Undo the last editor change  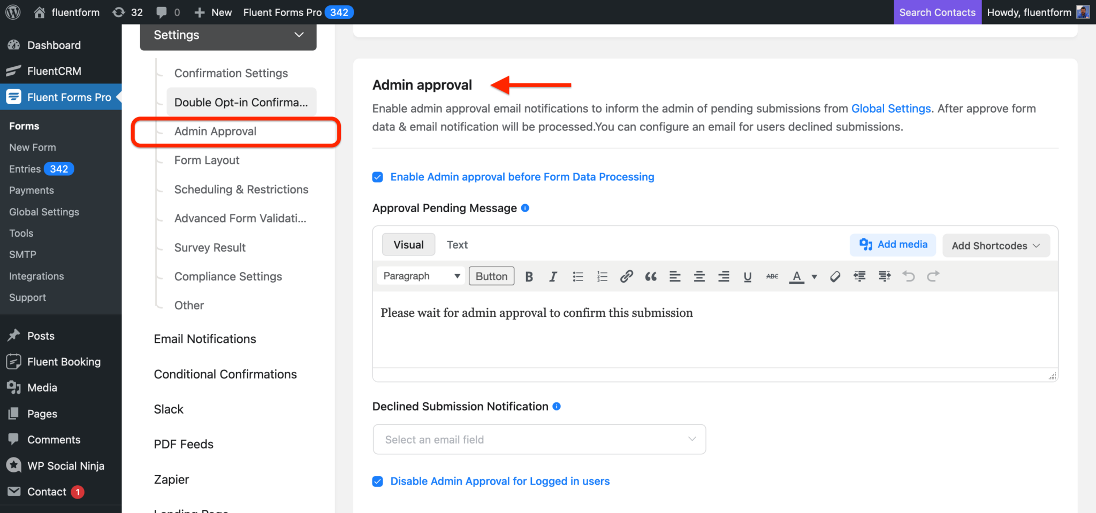pos(908,276)
